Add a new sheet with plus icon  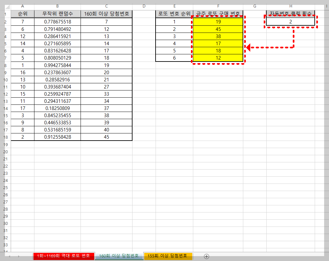click(x=207, y=256)
